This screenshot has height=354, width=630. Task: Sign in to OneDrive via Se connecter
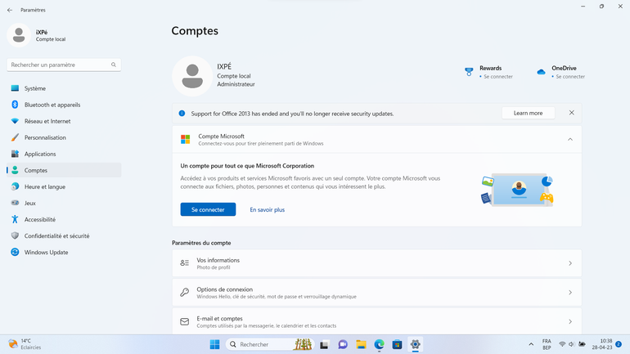click(570, 77)
